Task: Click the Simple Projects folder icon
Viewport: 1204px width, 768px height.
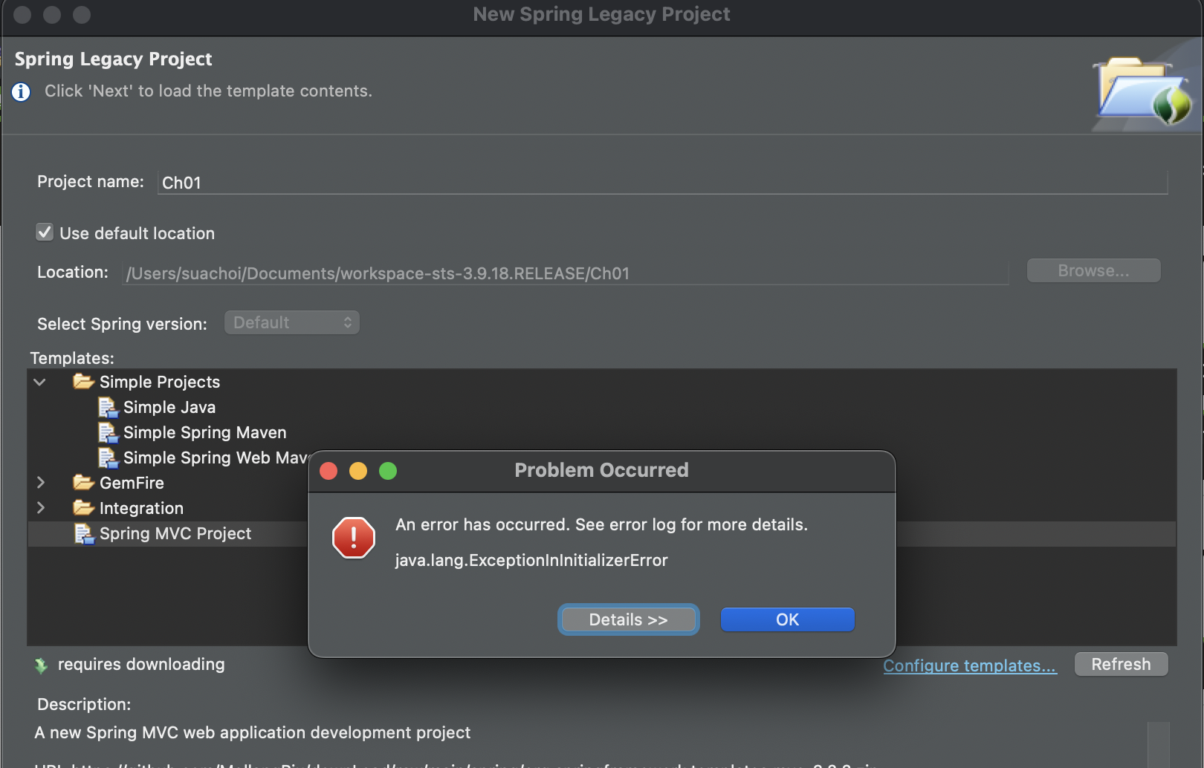Action: tap(83, 382)
